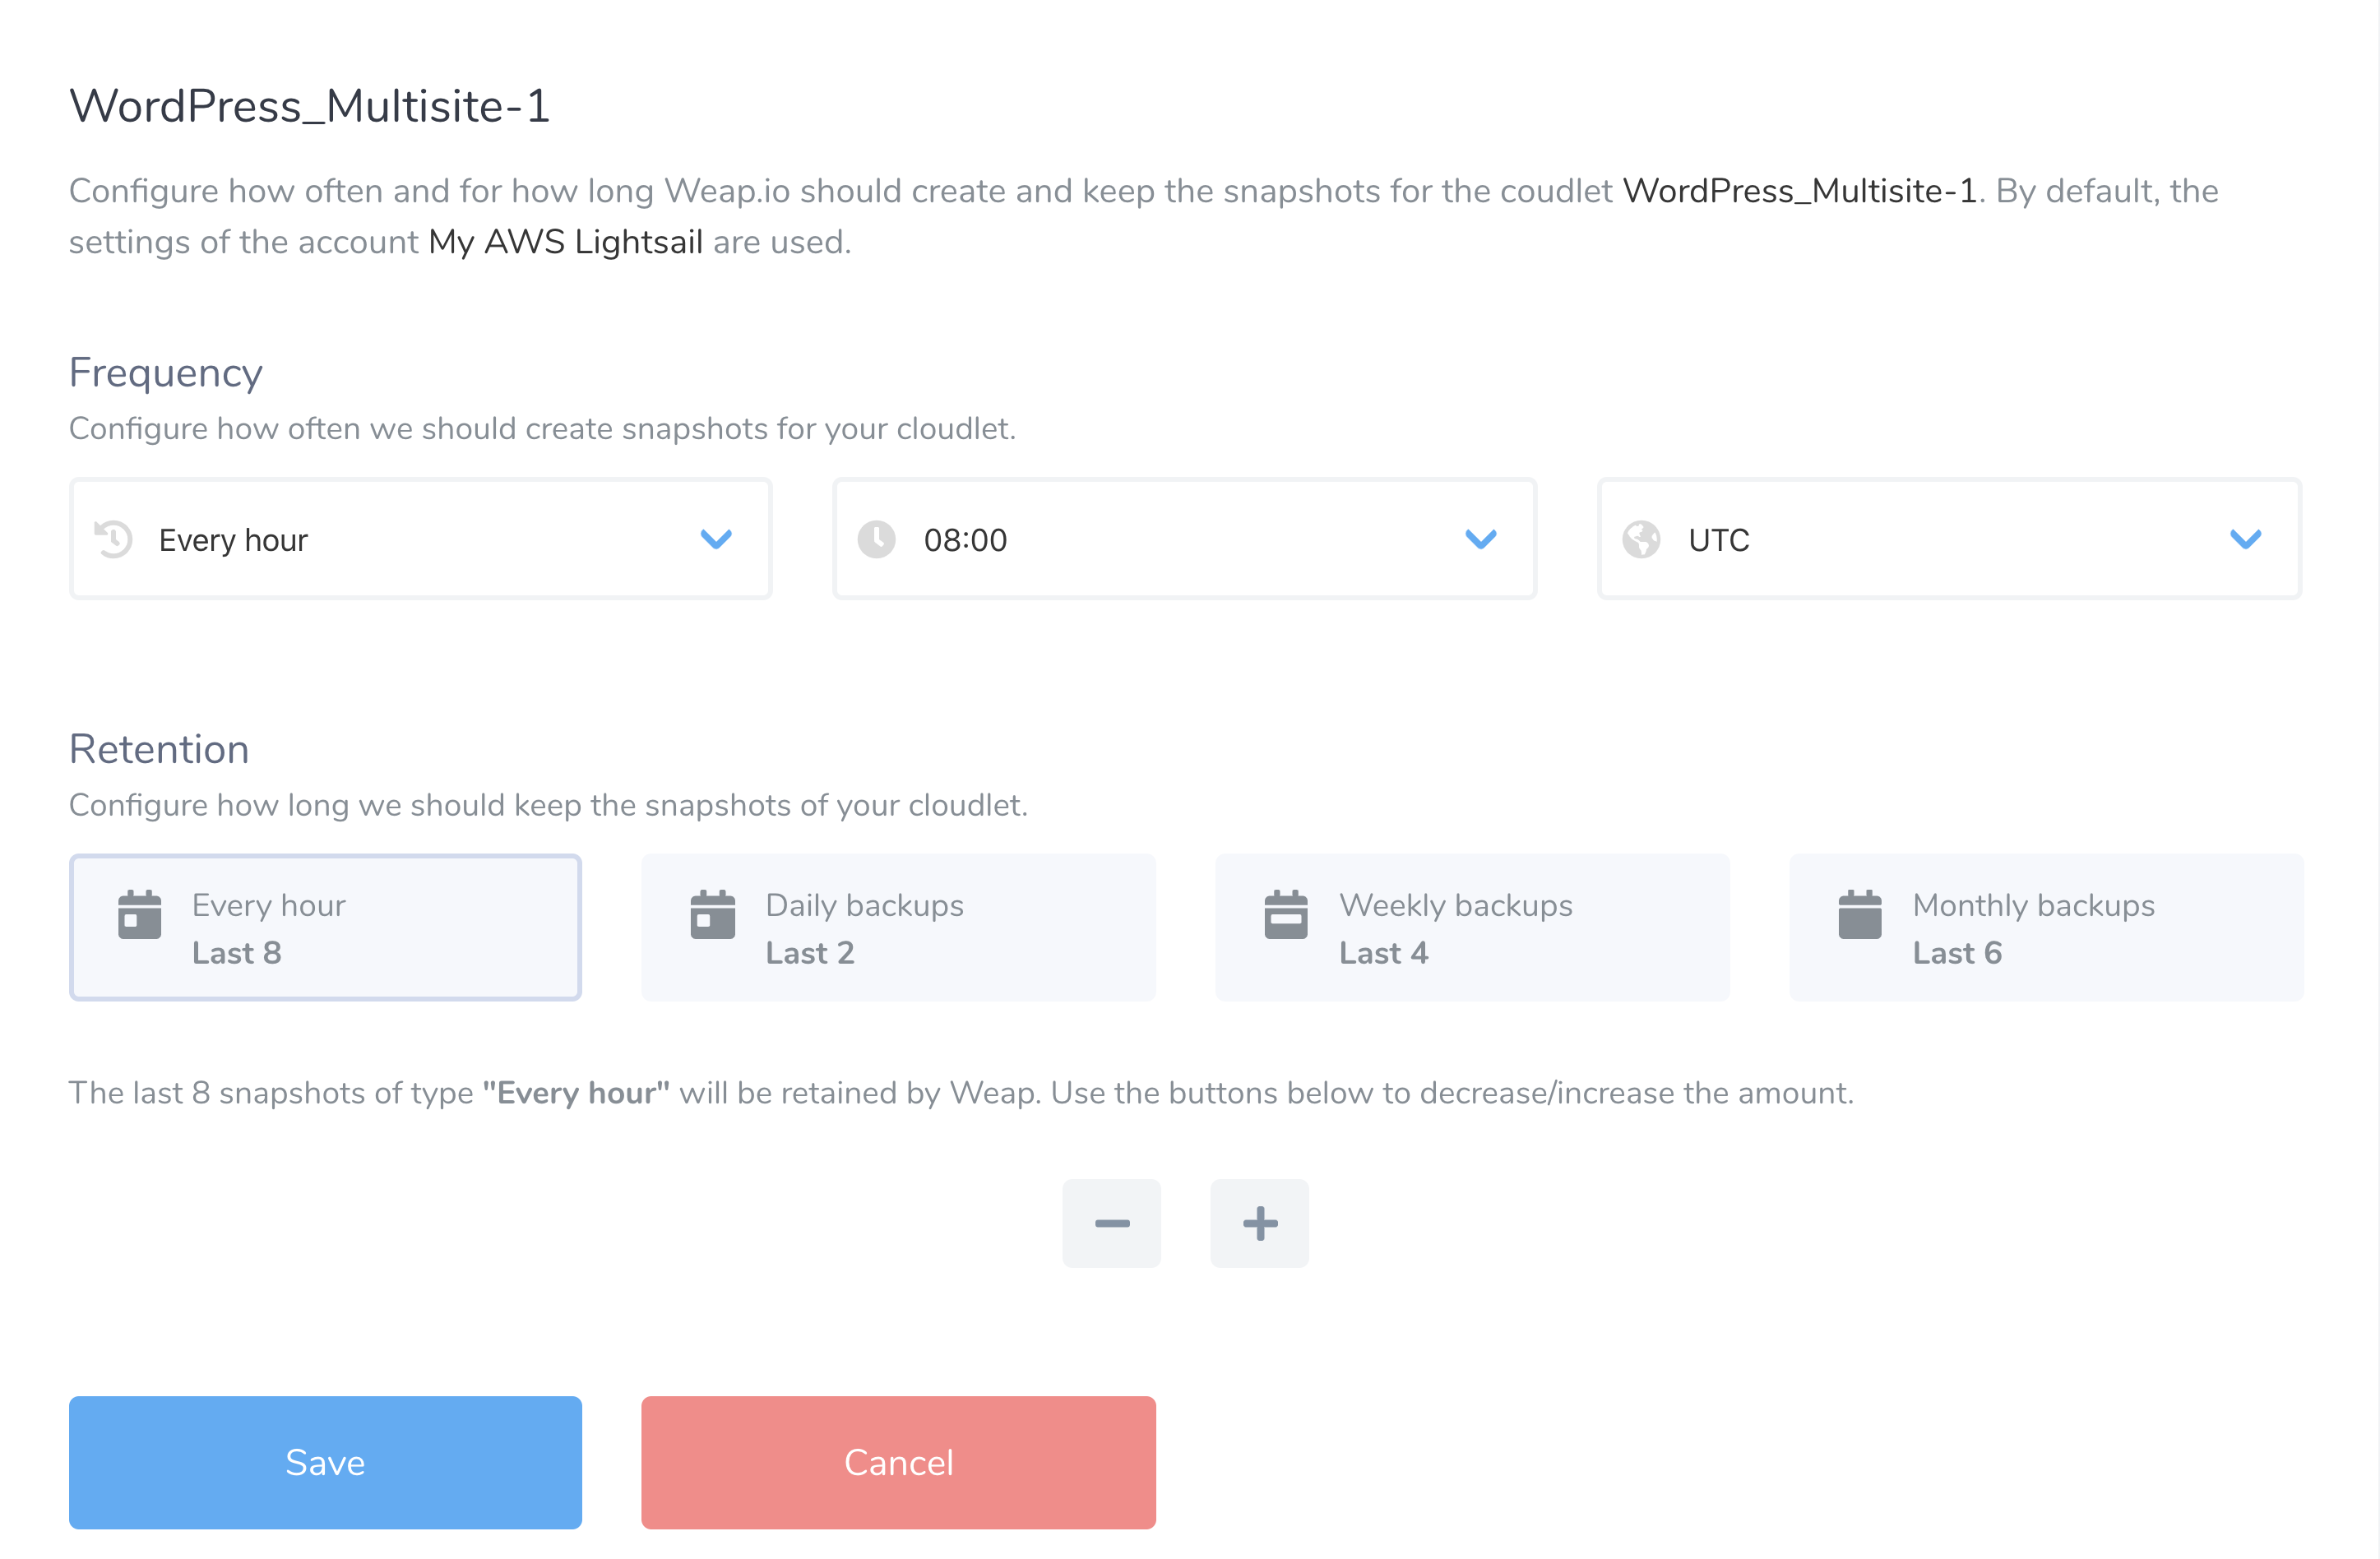Screen dimensions: 2380x1559
Task: Click the globe icon beside UTC
Action: pos(1641,539)
